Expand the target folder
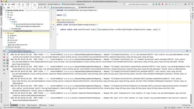 coord(6,33)
